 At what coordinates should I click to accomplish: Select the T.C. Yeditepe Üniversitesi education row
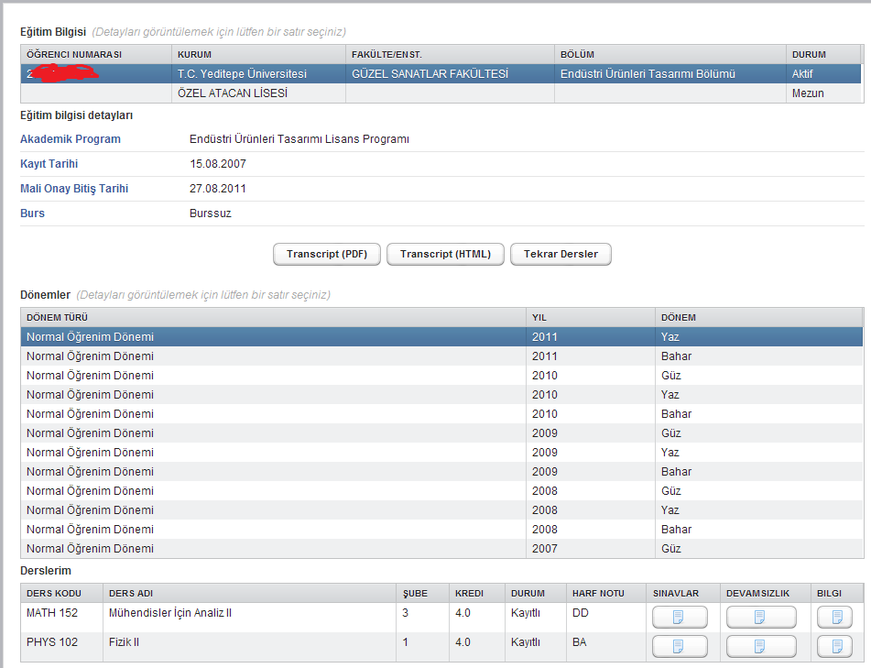[441, 74]
